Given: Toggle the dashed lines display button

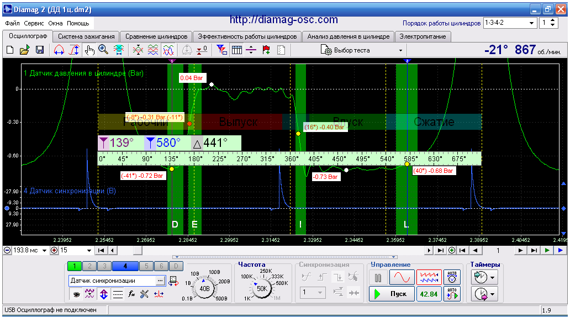Looking at the screenshot, I should 118,294.
